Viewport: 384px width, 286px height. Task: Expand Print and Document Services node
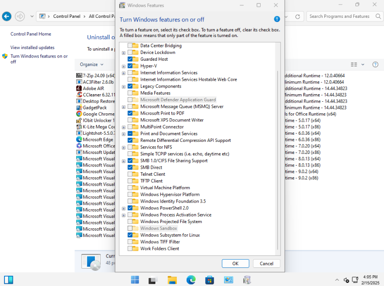click(124, 134)
